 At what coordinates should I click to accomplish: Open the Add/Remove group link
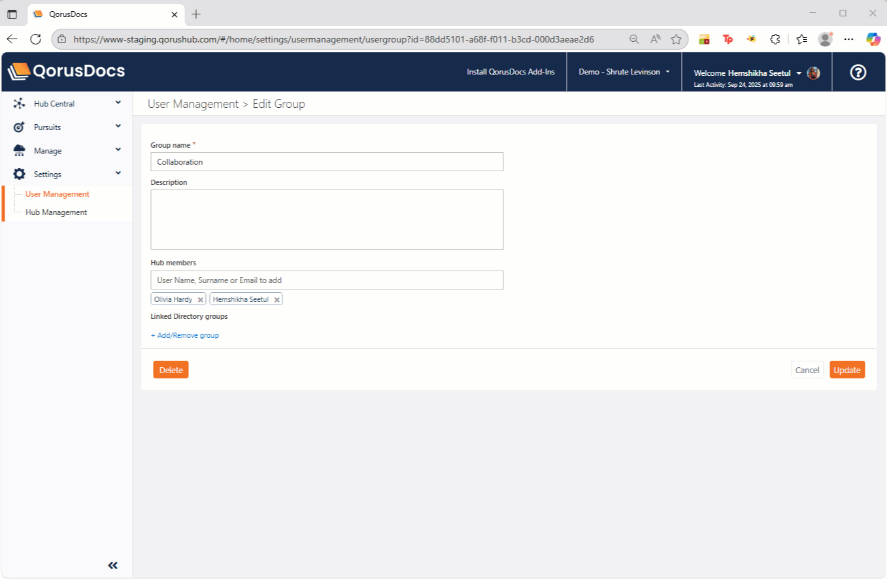click(x=186, y=335)
